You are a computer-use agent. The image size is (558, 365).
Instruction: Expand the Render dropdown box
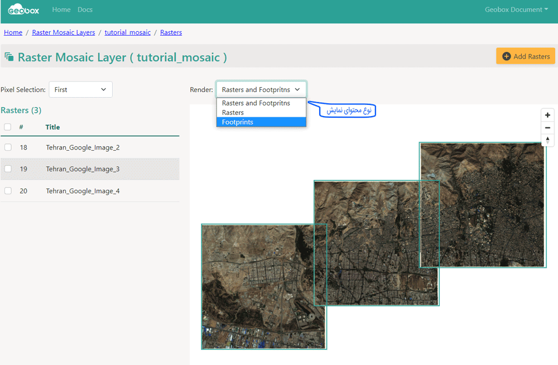coord(261,89)
